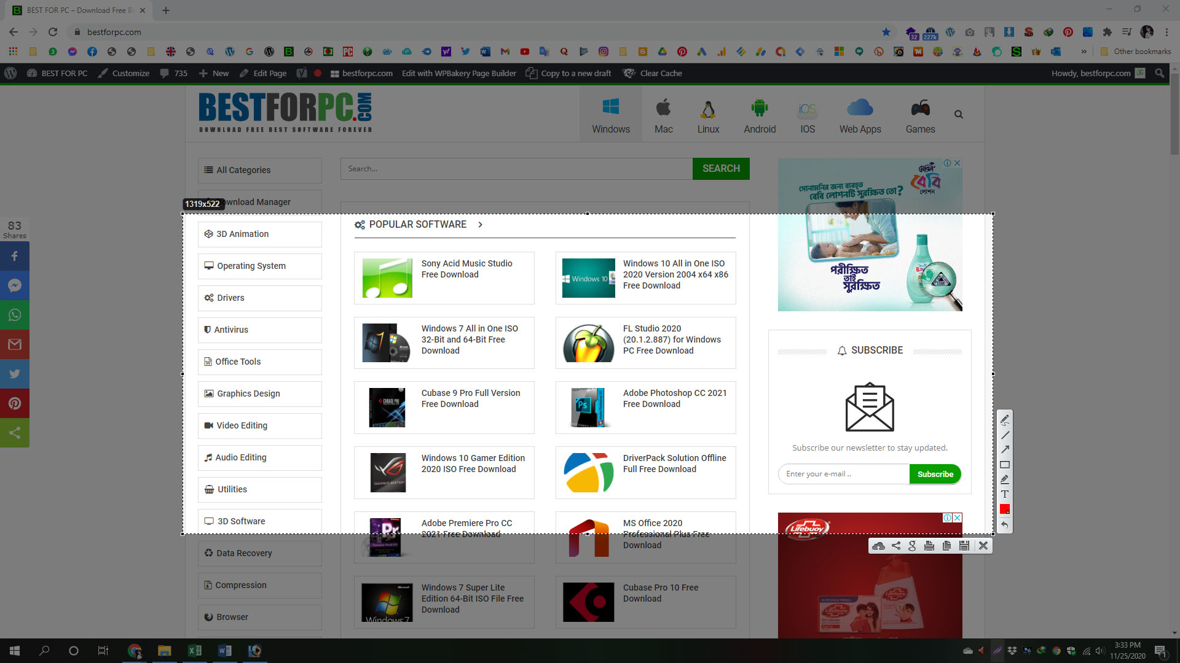Print the selected screenshot area
Image resolution: width=1180 pixels, height=663 pixels.
[929, 546]
